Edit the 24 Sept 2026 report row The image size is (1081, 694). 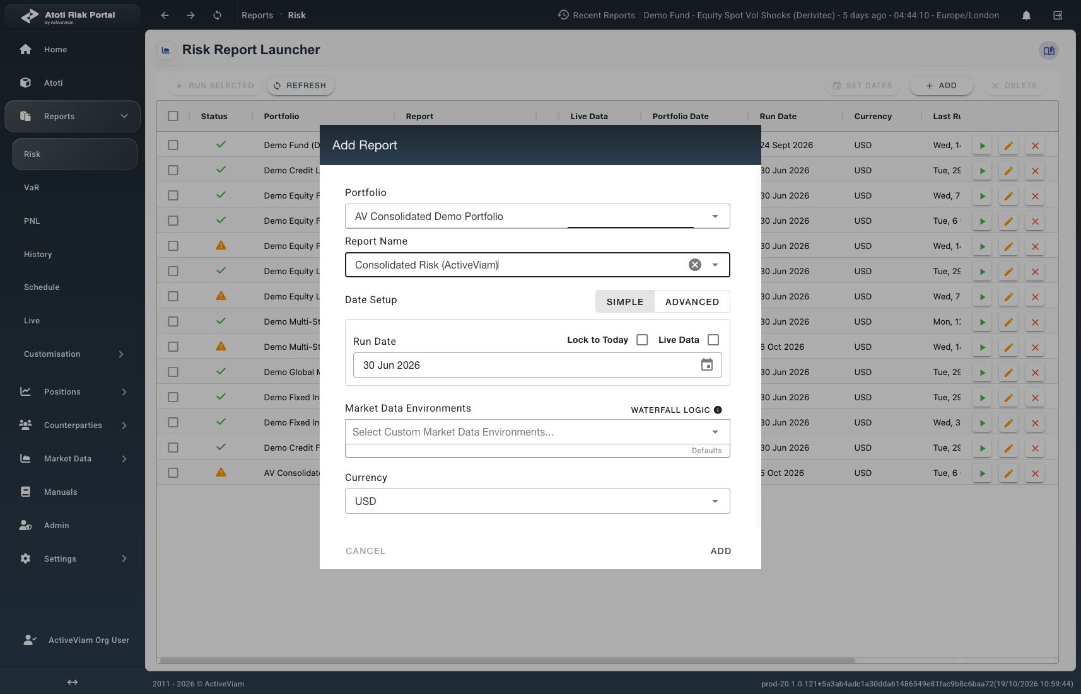click(1008, 146)
